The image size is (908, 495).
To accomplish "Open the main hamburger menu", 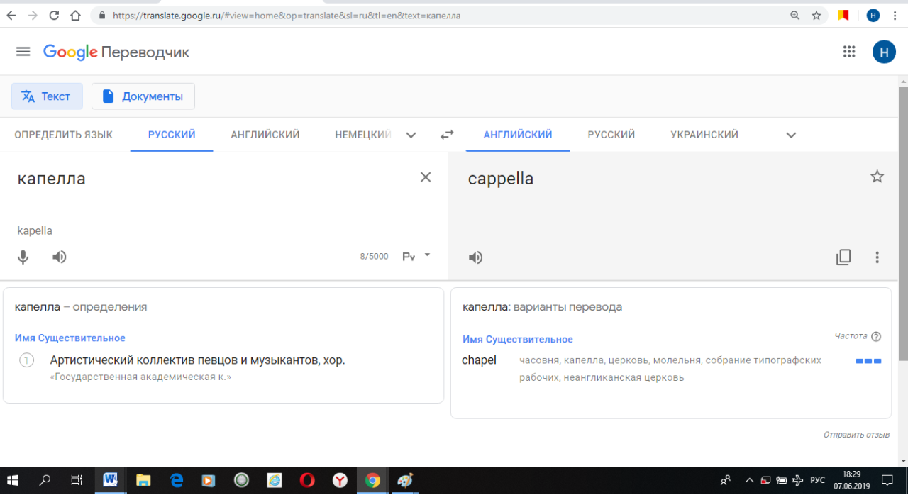I will [x=23, y=52].
